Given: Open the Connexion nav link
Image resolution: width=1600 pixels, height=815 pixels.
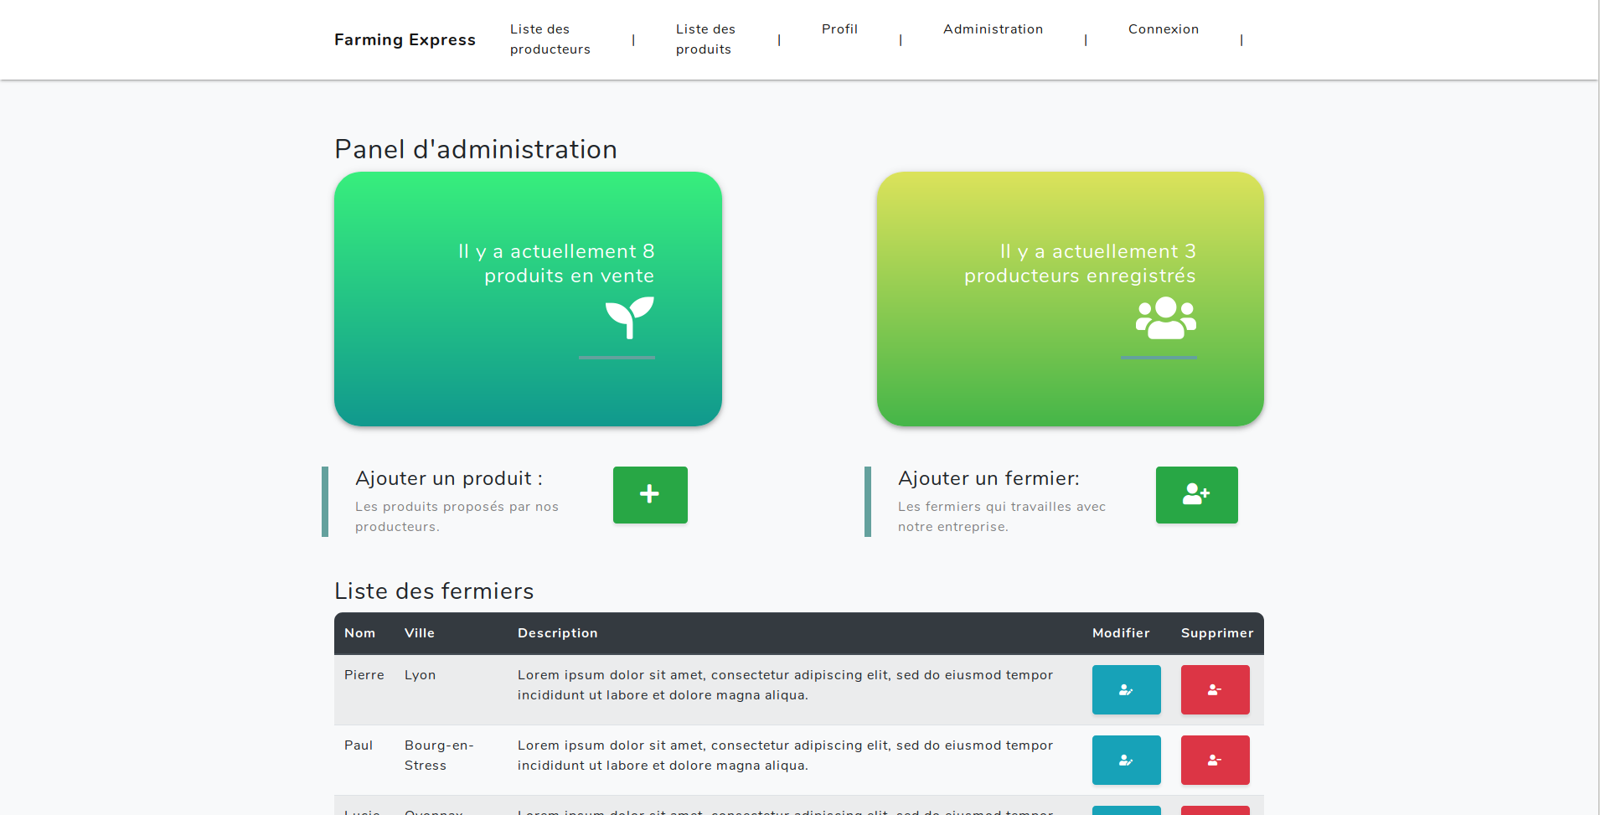Looking at the screenshot, I should pyautogui.click(x=1164, y=29).
